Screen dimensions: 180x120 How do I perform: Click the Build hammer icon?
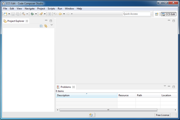click(x=23, y=14)
